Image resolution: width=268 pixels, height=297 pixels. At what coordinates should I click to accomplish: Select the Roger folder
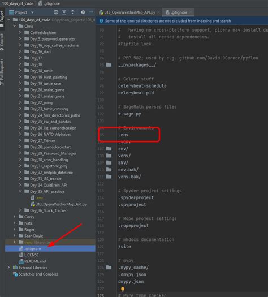tap(27, 230)
